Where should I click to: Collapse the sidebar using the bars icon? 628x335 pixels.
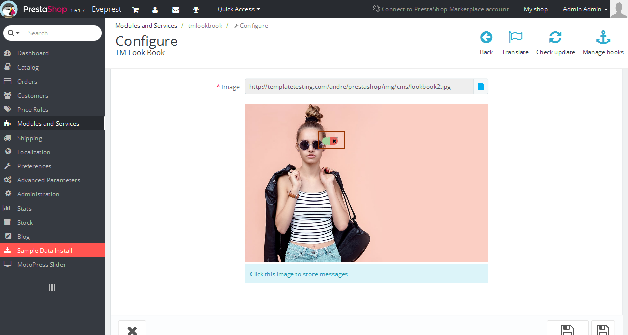click(x=52, y=288)
